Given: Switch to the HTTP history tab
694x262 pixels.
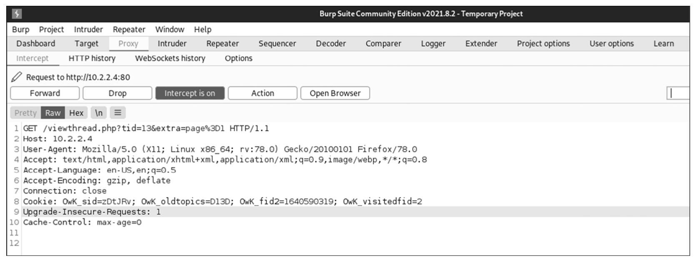Looking at the screenshot, I should [x=92, y=58].
